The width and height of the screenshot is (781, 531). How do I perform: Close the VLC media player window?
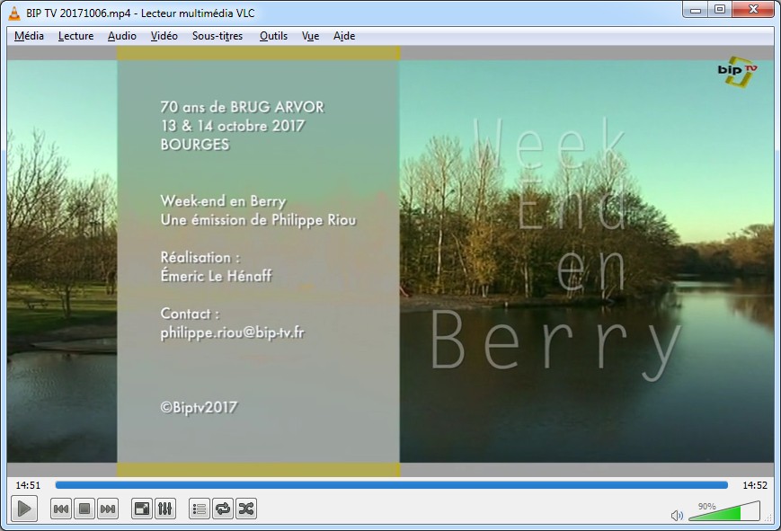click(753, 10)
